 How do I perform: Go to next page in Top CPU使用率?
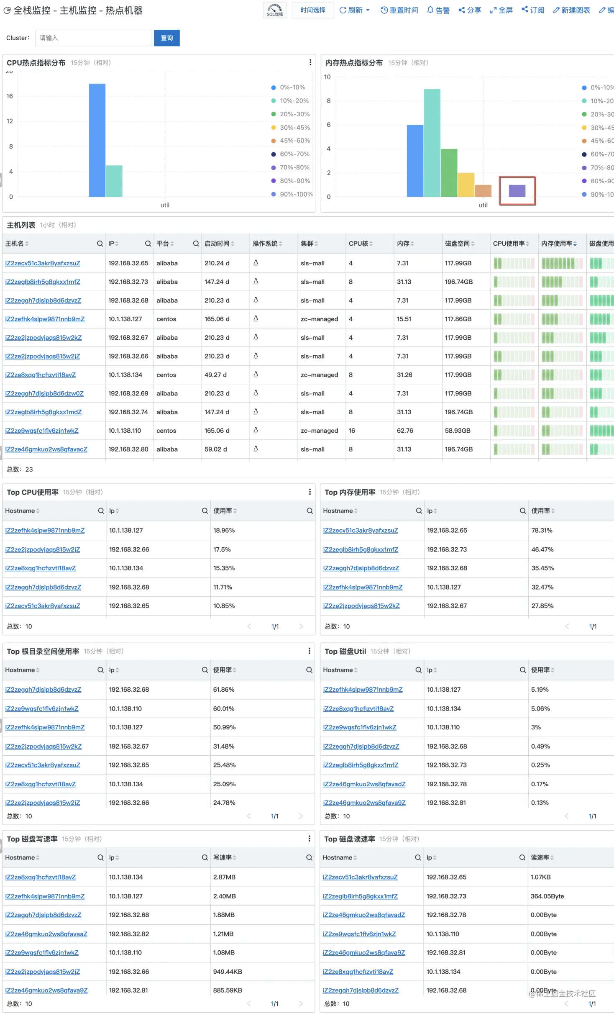coord(301,626)
